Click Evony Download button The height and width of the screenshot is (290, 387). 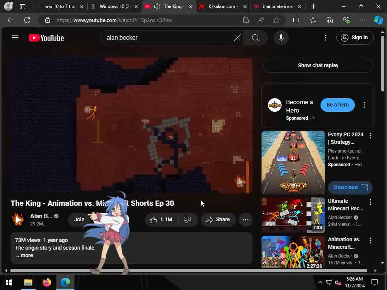pos(350,187)
